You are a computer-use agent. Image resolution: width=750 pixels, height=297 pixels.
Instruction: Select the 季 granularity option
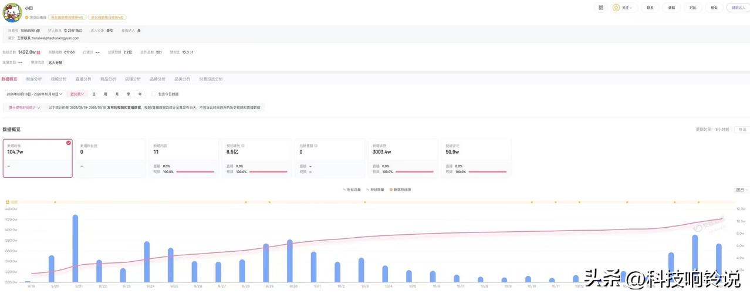click(x=129, y=94)
